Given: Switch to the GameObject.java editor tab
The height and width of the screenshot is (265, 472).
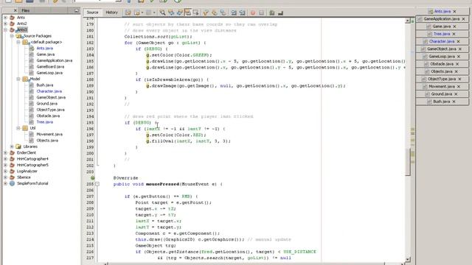Looking at the screenshot, I should [442, 49].
